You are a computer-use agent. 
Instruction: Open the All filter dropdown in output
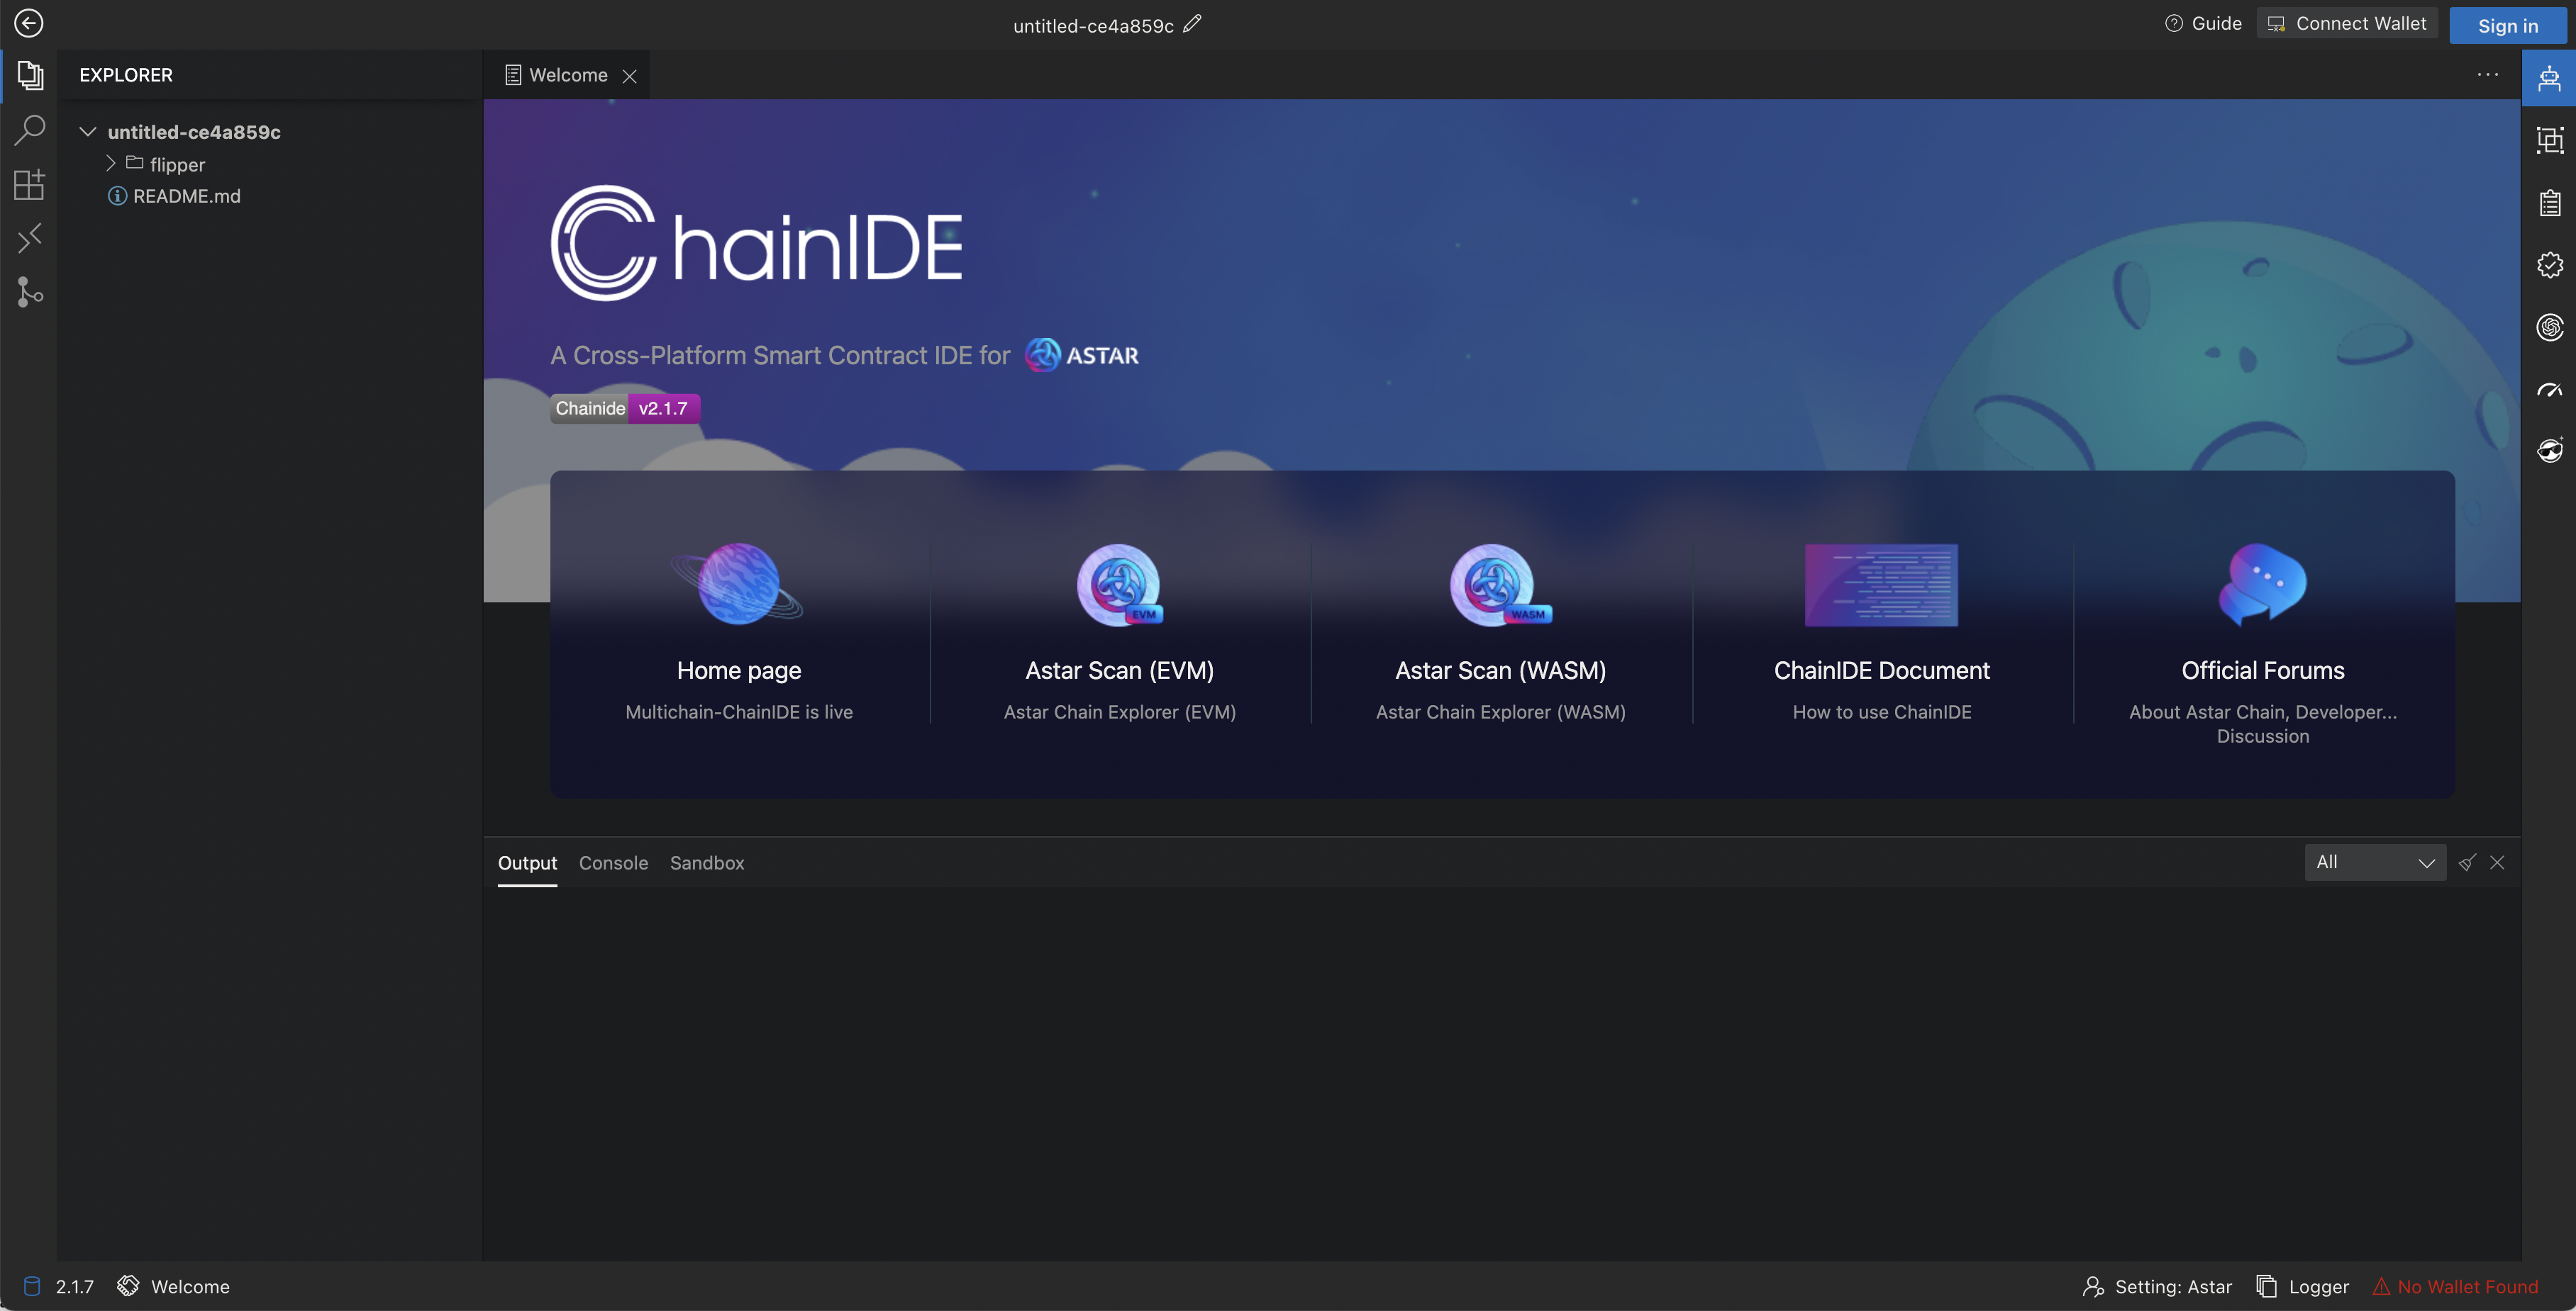coord(2374,862)
